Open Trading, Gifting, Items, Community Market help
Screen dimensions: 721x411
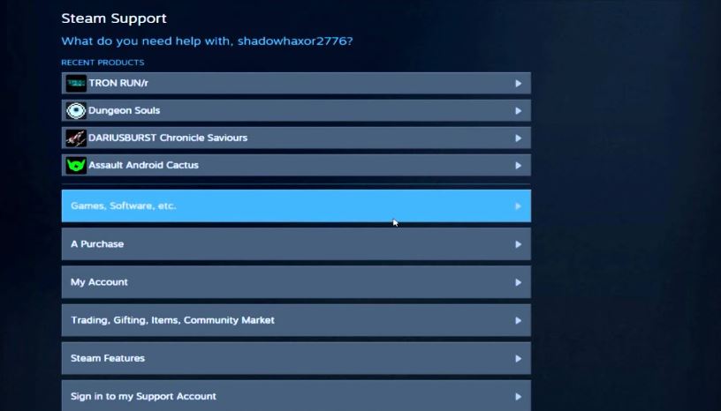tap(296, 320)
